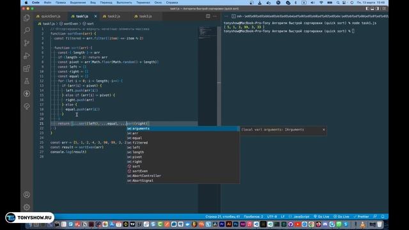This screenshot has width=409, height=230.
Task: Select the sortEven suggestion
Action: pyautogui.click(x=183, y=171)
